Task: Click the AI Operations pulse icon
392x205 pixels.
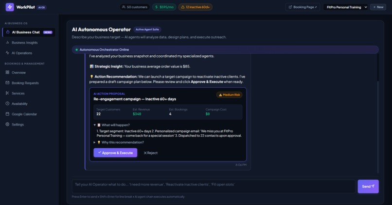Action: [7, 53]
